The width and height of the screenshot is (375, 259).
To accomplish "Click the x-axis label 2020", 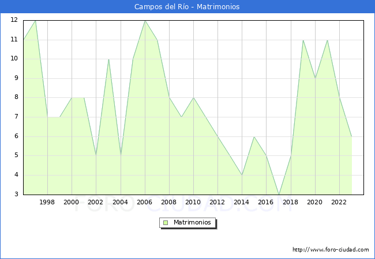I will [x=315, y=202].
